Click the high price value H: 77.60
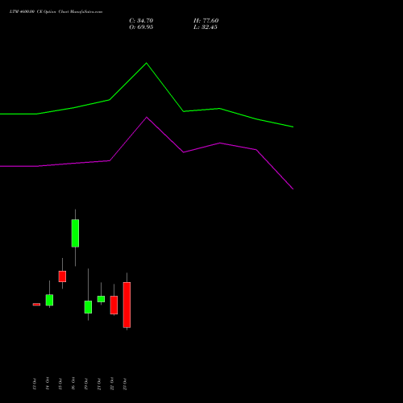Image resolution: width=403 pixels, height=403 pixels. click(x=206, y=21)
